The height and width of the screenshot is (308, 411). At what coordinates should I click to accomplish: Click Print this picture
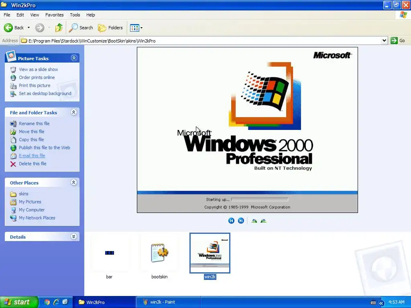(35, 85)
